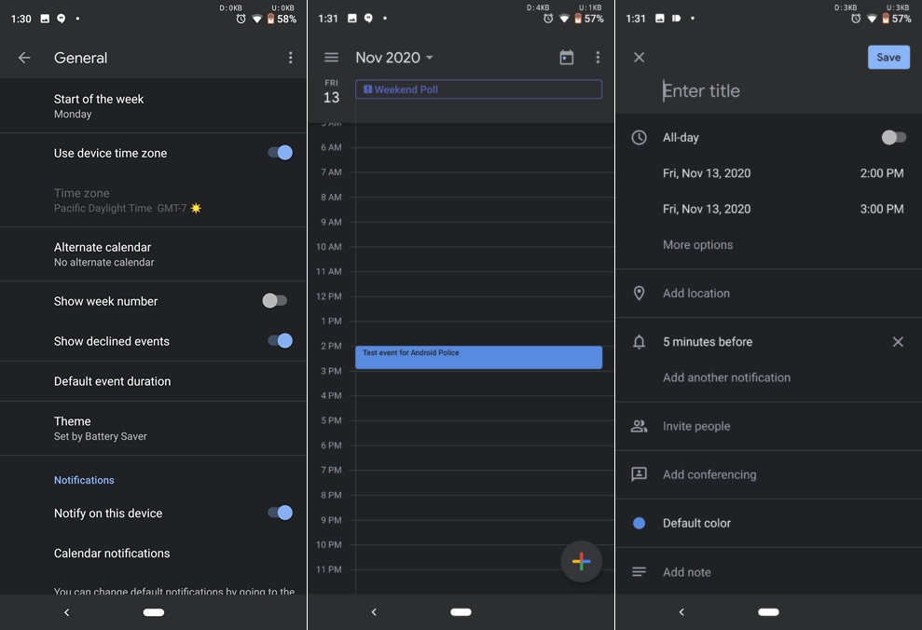Select the blue Default color dot
922x630 pixels.
coord(640,524)
